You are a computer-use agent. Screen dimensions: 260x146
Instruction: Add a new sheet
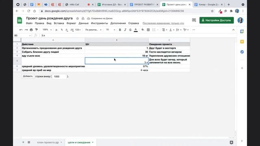[23, 142]
